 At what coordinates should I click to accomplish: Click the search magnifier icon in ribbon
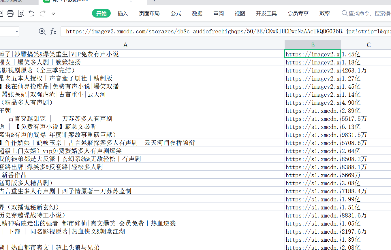(344, 13)
